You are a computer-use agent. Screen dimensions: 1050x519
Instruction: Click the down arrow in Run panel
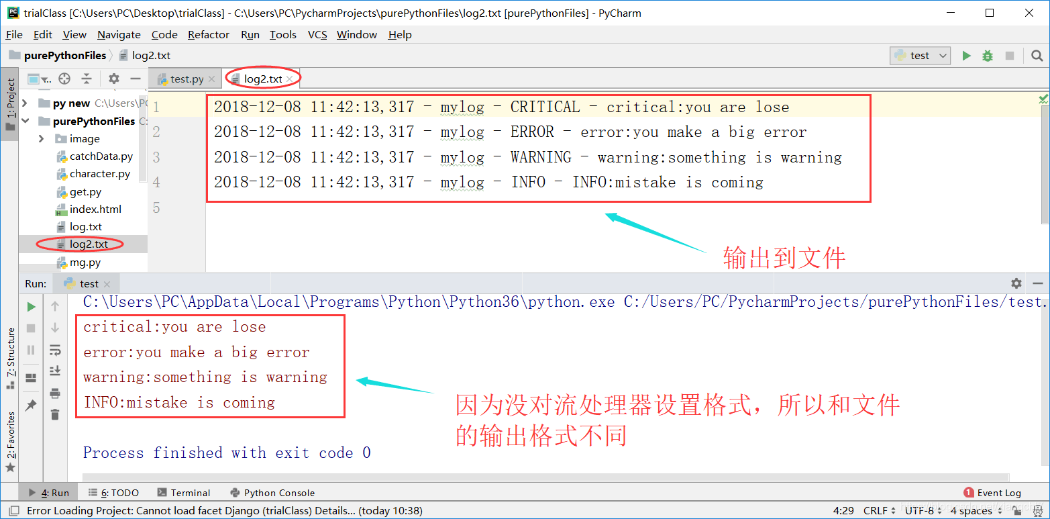click(x=55, y=328)
